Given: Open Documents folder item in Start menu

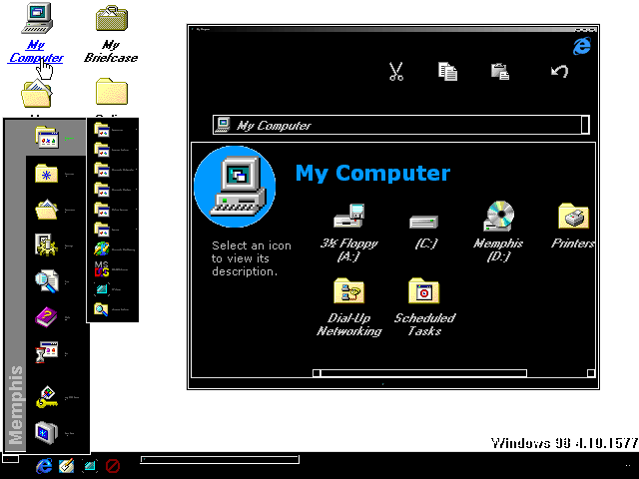Looking at the screenshot, I should [56, 210].
